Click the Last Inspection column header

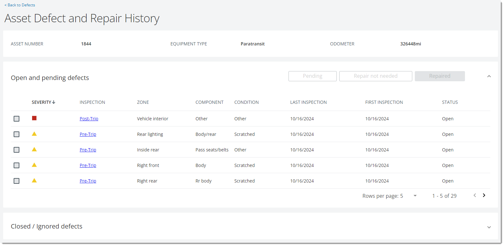tap(308, 102)
